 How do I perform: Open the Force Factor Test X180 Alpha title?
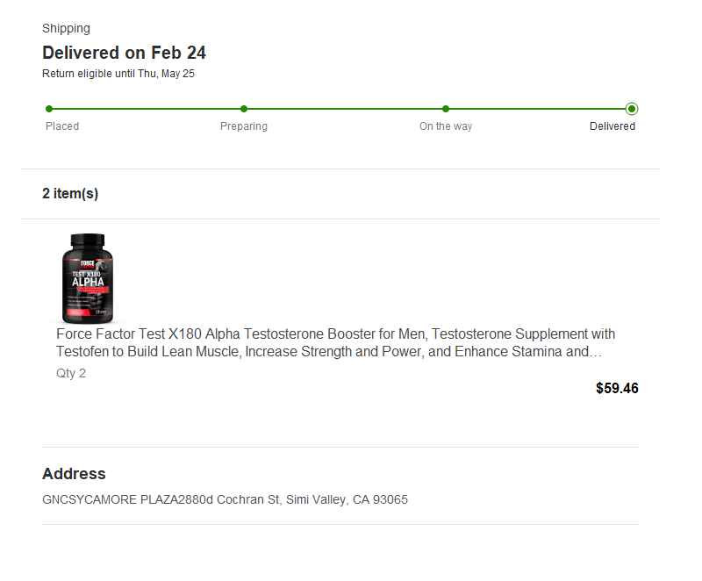[x=335, y=343]
